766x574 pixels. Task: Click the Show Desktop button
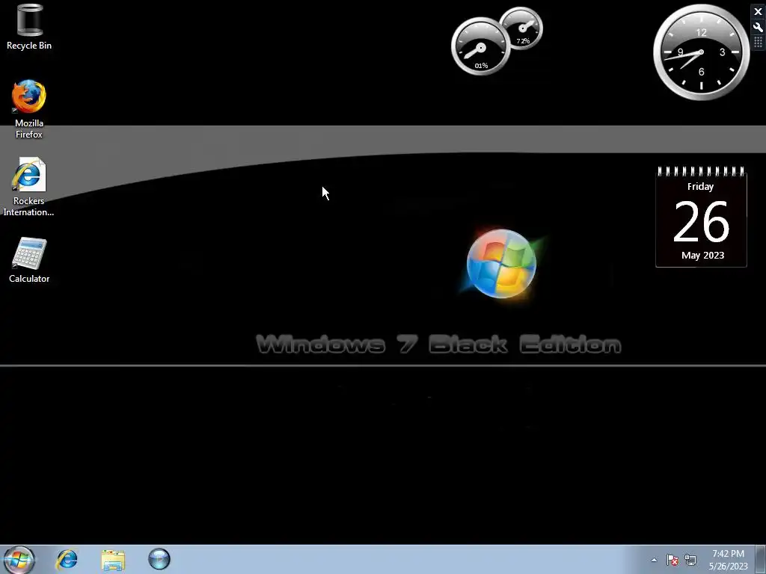tap(761, 559)
